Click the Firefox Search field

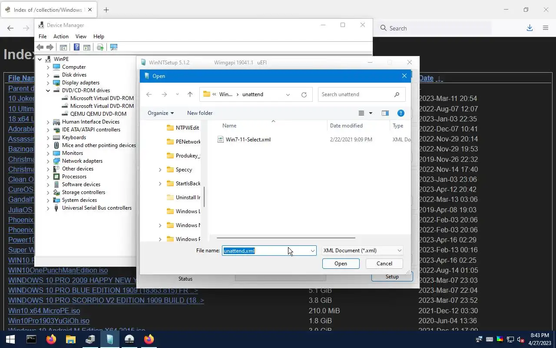(434, 28)
